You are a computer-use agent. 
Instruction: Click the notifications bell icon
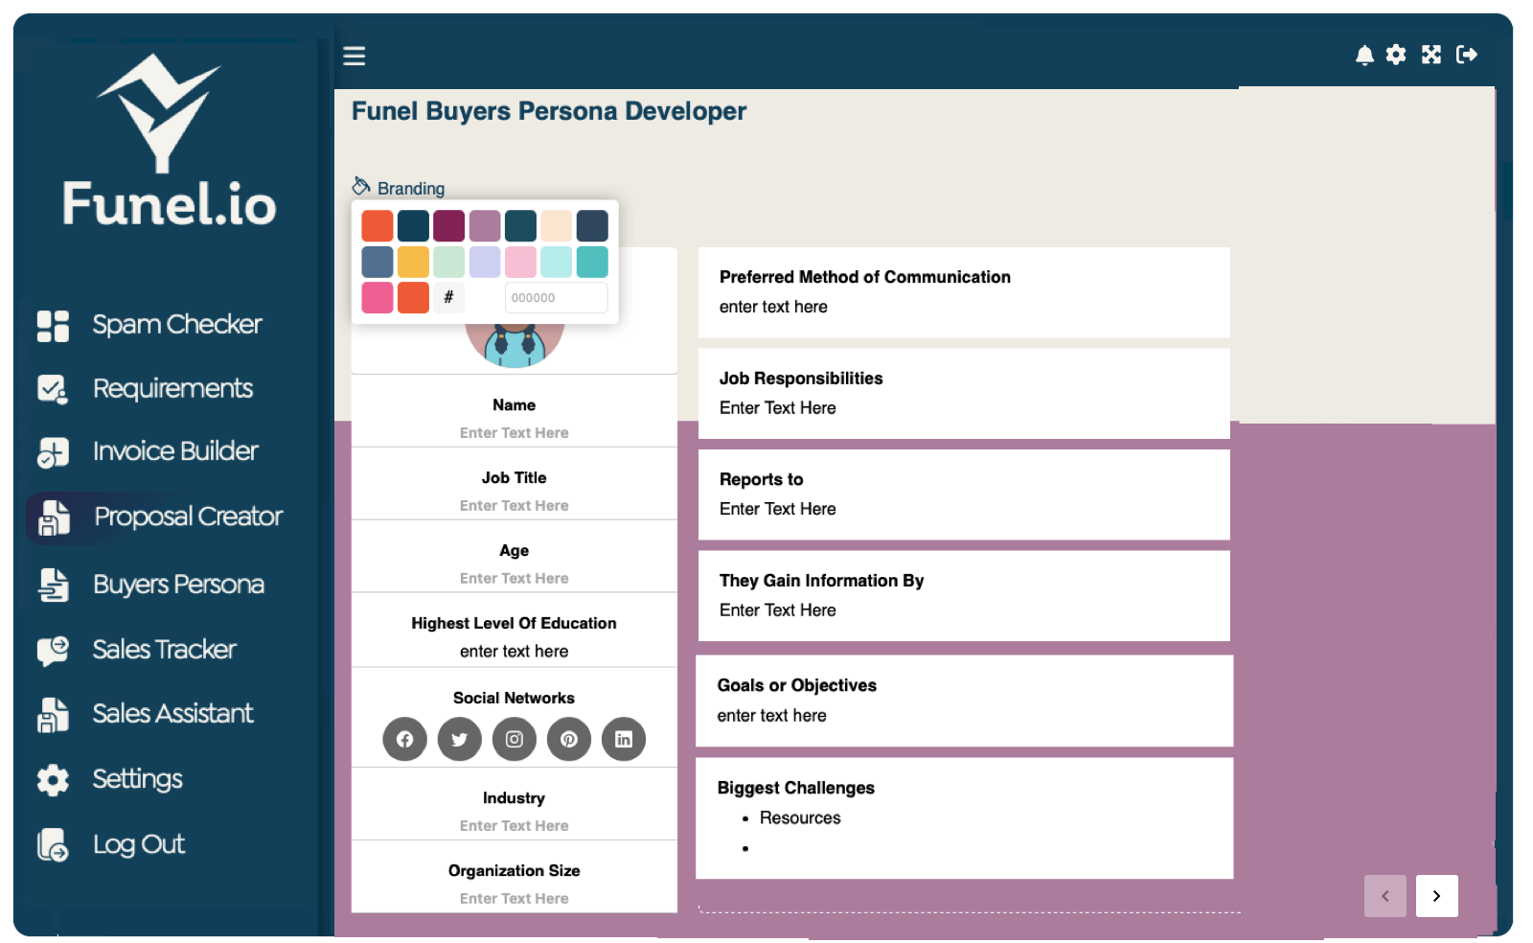[x=1364, y=55]
